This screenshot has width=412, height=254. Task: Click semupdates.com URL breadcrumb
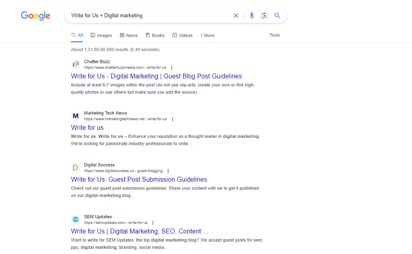tap(116, 223)
